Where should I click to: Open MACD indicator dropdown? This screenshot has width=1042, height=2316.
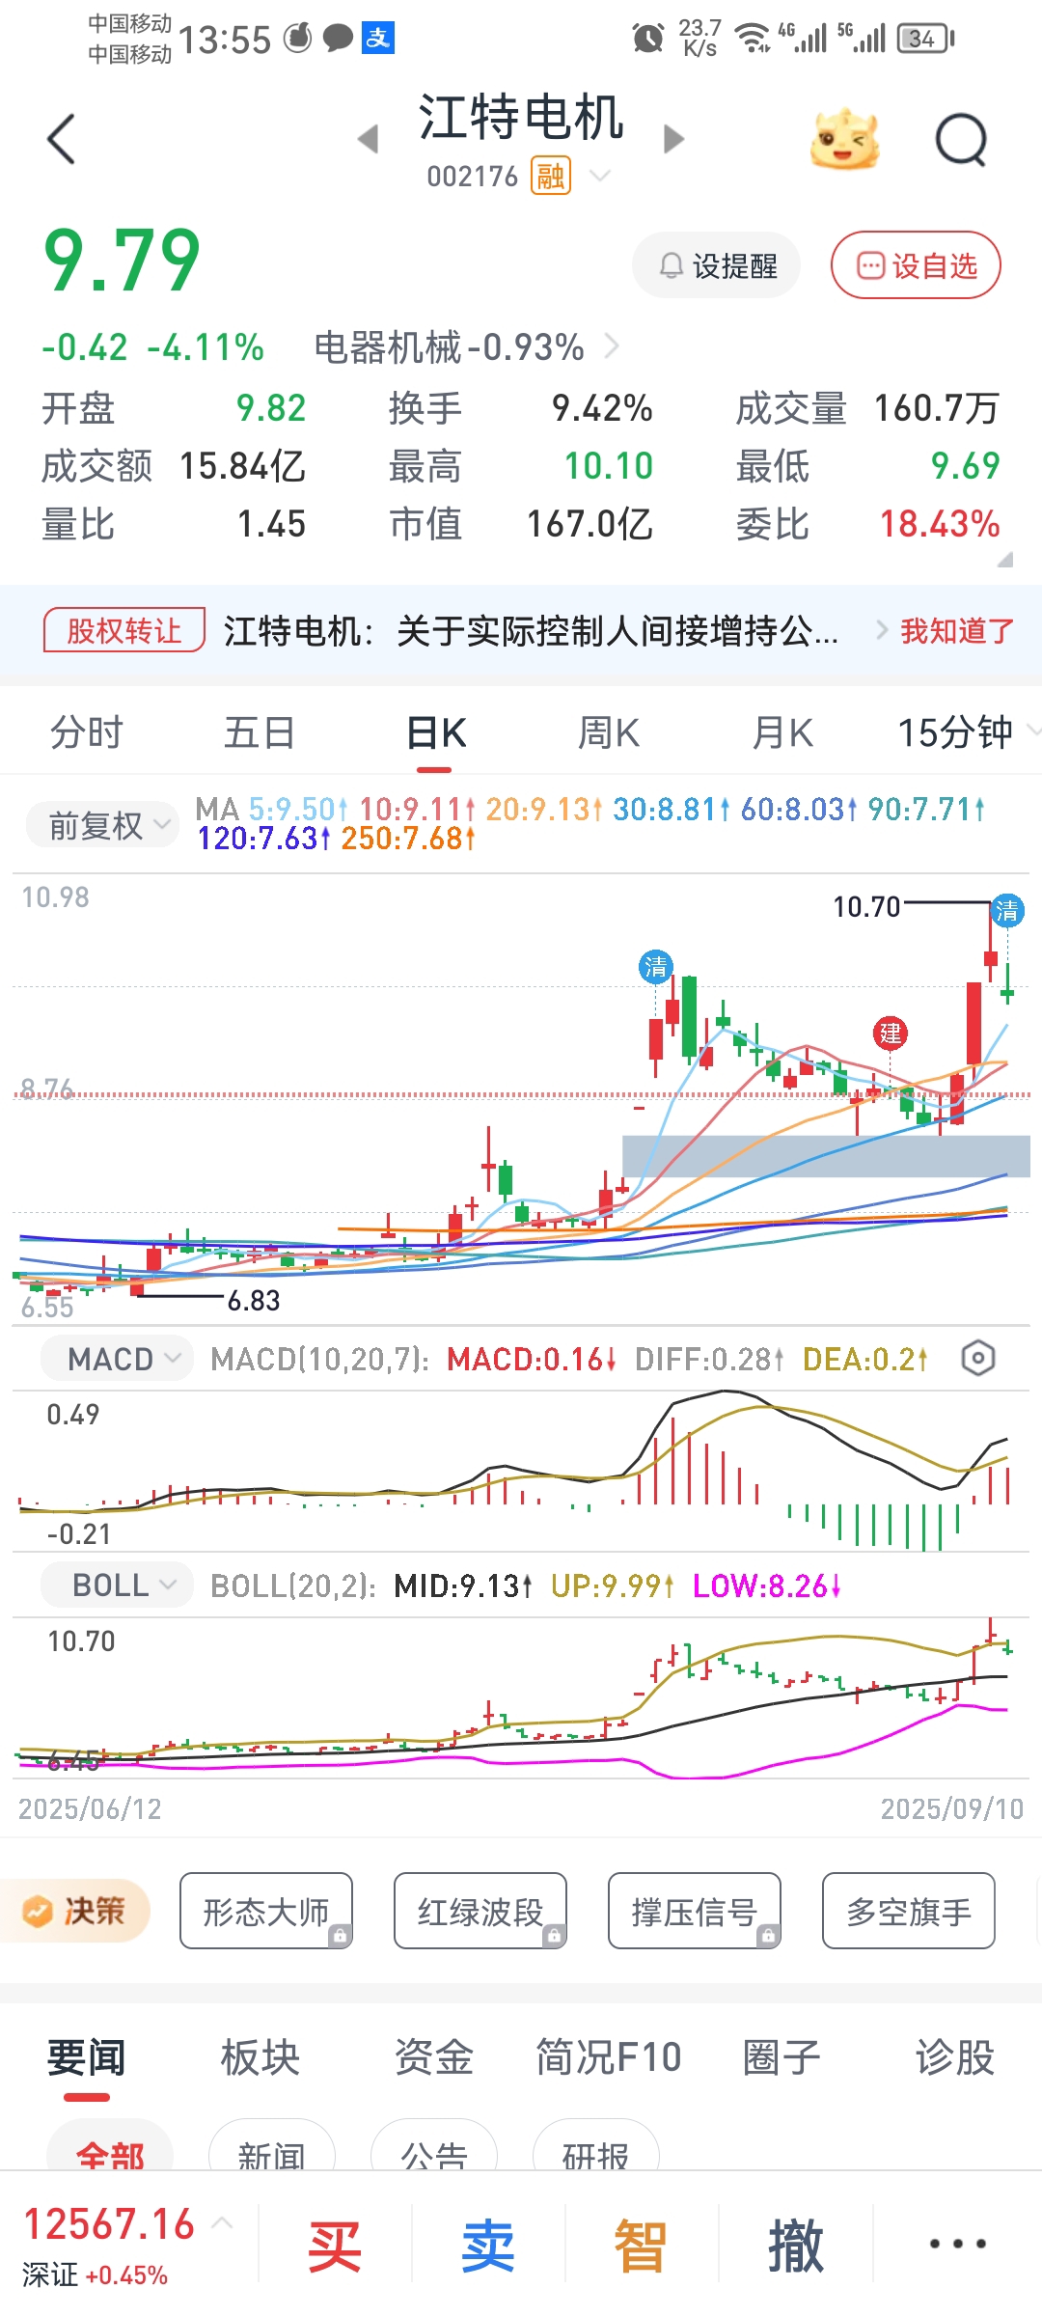(117, 1359)
